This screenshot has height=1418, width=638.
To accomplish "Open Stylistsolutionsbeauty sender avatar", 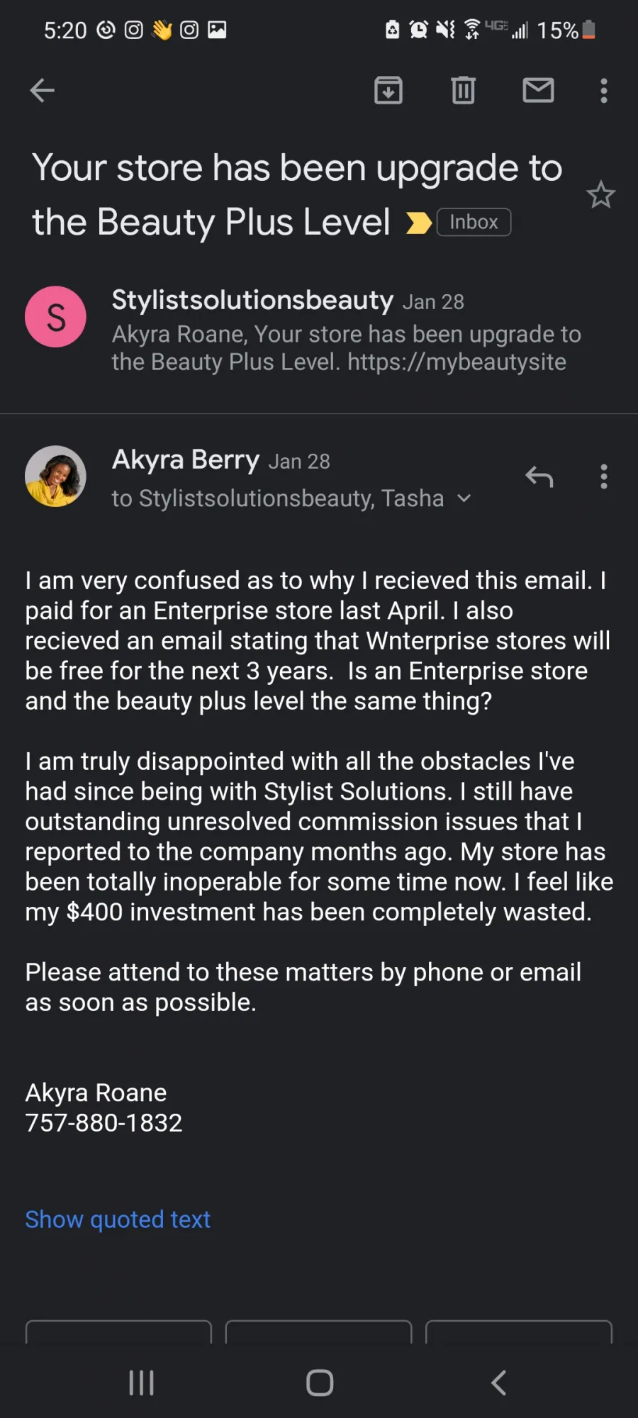I will (55, 317).
